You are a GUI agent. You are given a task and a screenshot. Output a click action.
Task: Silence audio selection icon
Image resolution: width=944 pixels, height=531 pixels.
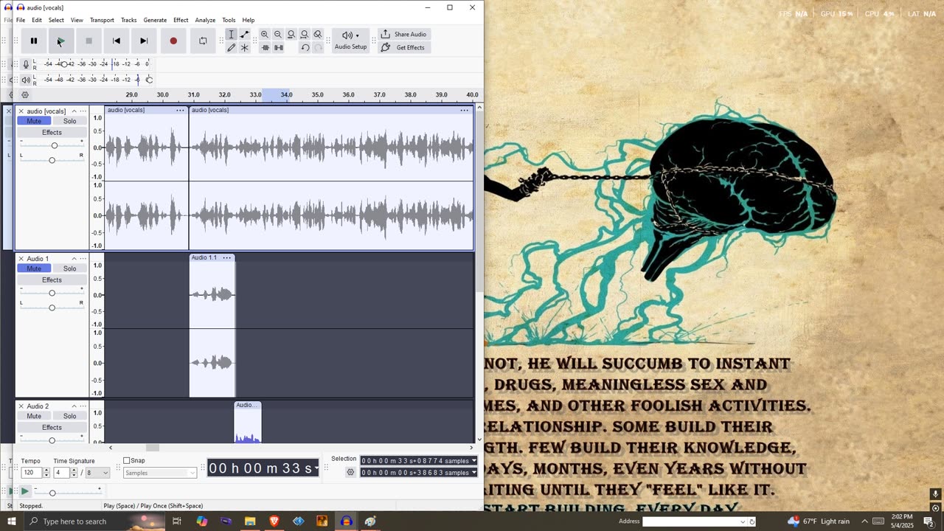click(x=278, y=48)
